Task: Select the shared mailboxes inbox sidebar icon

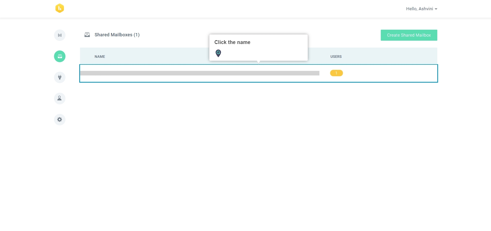Action: [x=60, y=56]
